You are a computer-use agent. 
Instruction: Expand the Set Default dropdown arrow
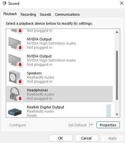[x=91, y=125]
